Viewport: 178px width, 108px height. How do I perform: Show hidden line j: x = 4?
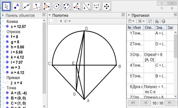point(7,82)
